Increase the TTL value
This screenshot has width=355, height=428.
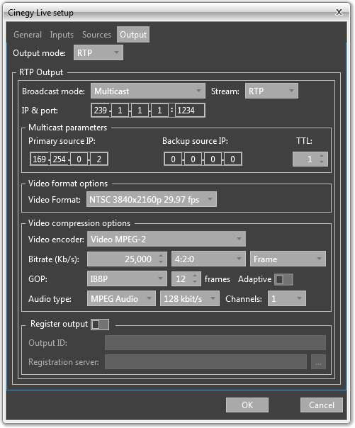(x=322, y=156)
